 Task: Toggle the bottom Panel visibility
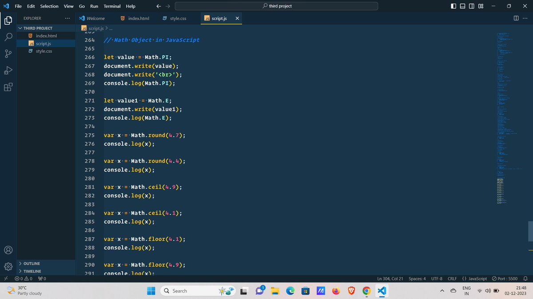click(x=462, y=6)
